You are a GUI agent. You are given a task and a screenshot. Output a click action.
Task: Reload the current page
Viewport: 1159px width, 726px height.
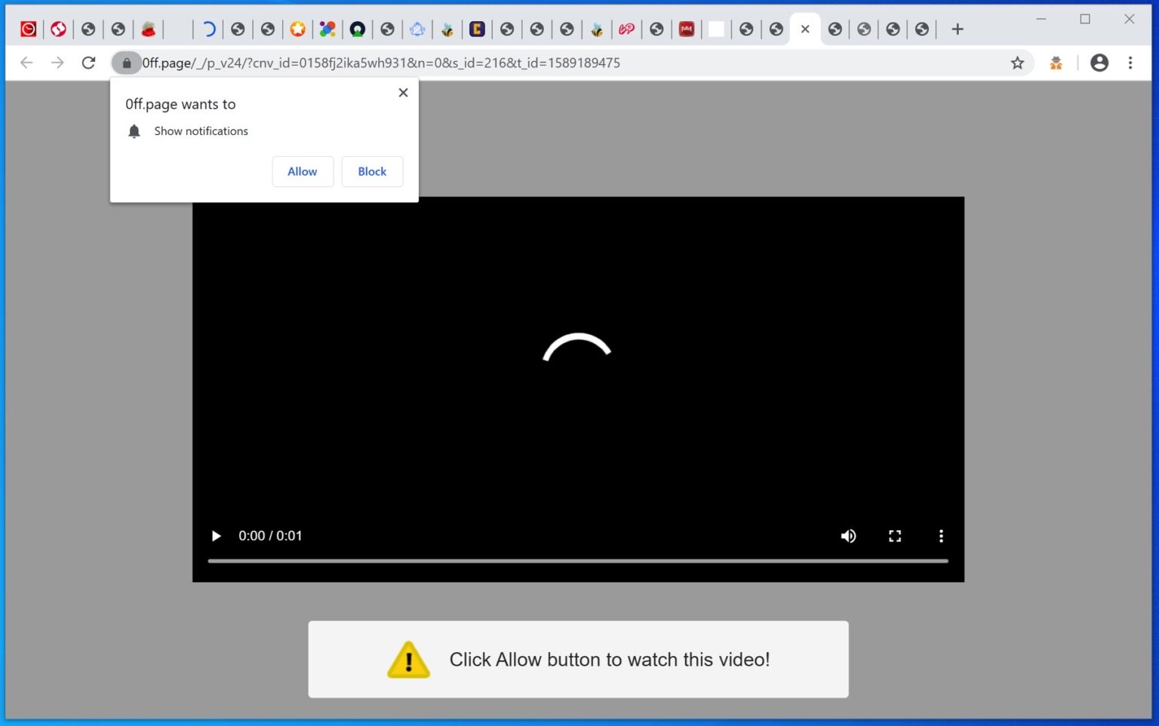pyautogui.click(x=88, y=63)
